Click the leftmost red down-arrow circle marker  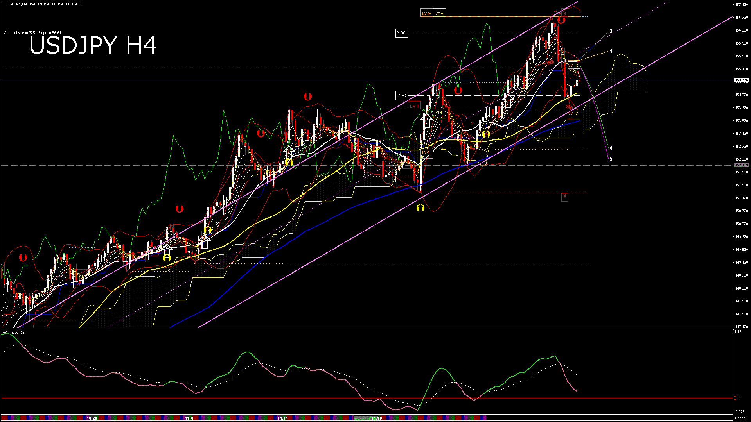[x=23, y=257]
